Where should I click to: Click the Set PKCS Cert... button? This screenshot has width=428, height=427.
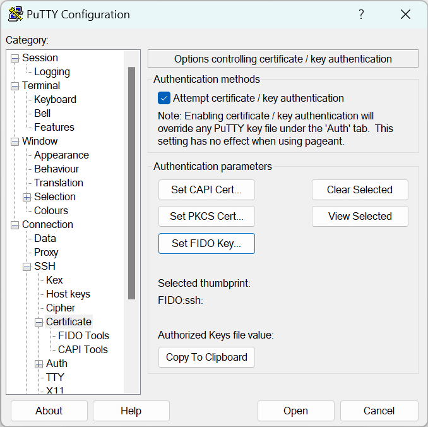click(x=206, y=217)
